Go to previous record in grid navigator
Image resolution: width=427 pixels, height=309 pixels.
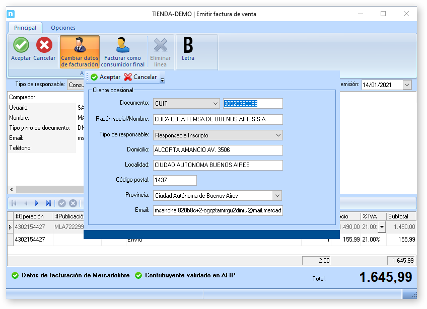[x=25, y=203]
